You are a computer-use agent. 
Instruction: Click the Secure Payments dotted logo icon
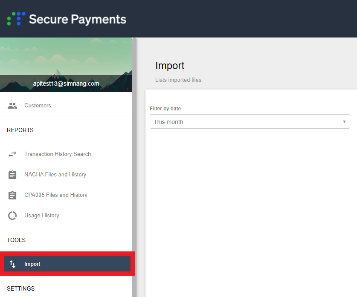click(x=16, y=19)
